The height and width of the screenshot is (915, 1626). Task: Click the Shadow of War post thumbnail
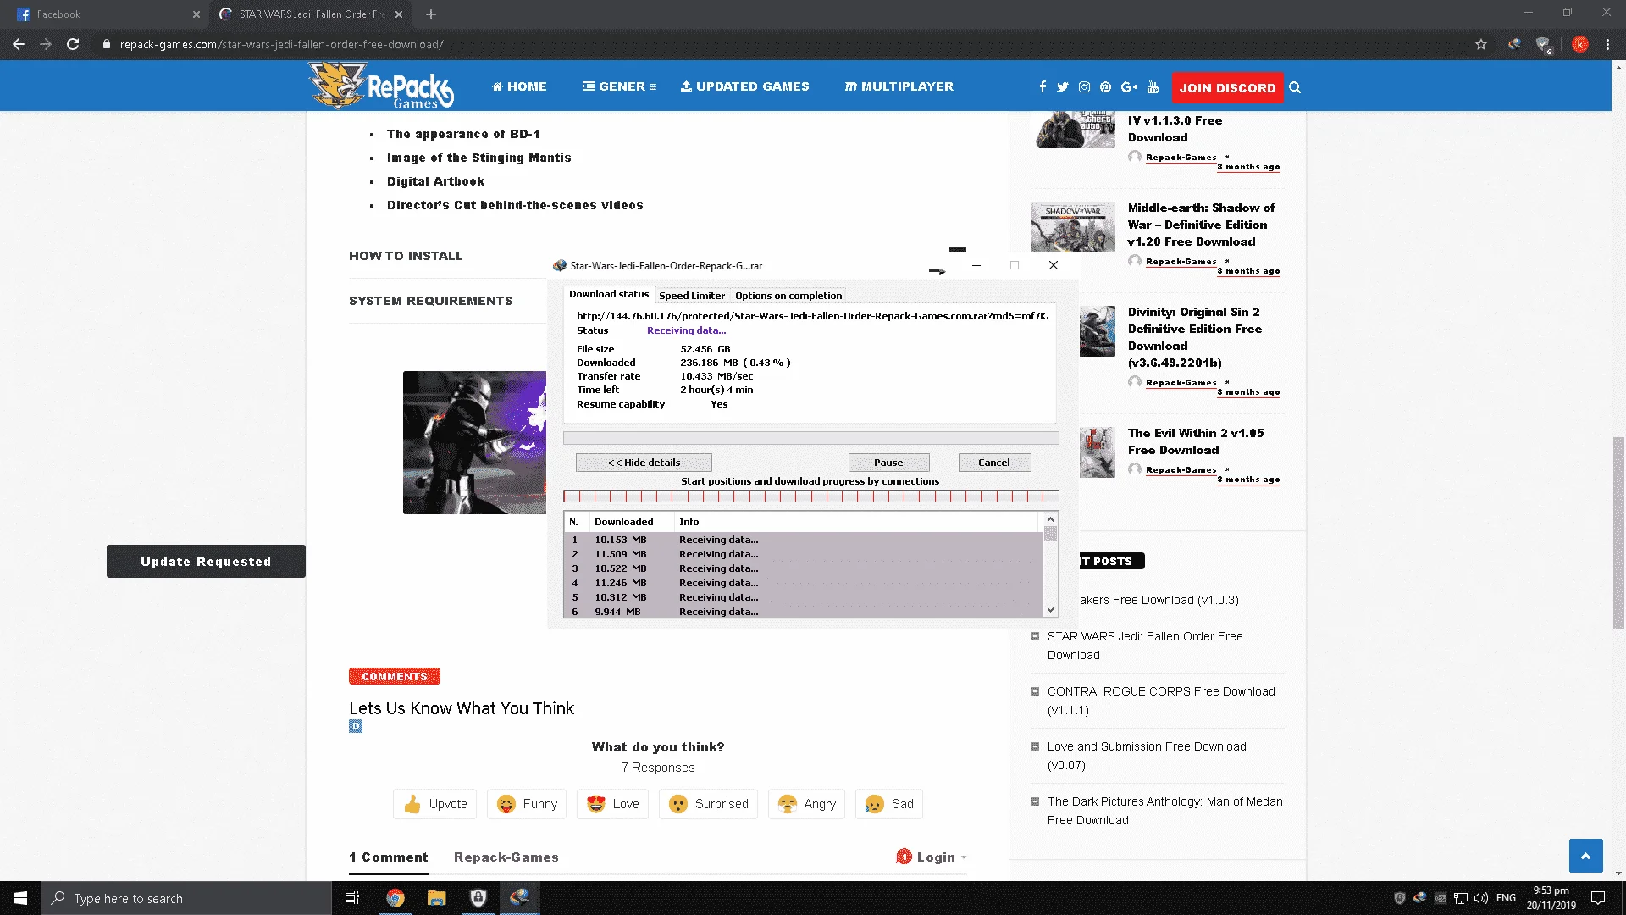pyautogui.click(x=1073, y=227)
